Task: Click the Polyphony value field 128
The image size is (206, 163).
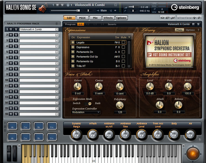Action: point(120,112)
